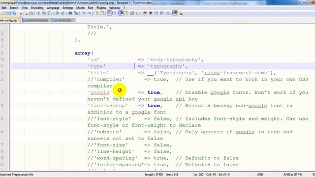Click the array keyword in the code

[x=83, y=53]
